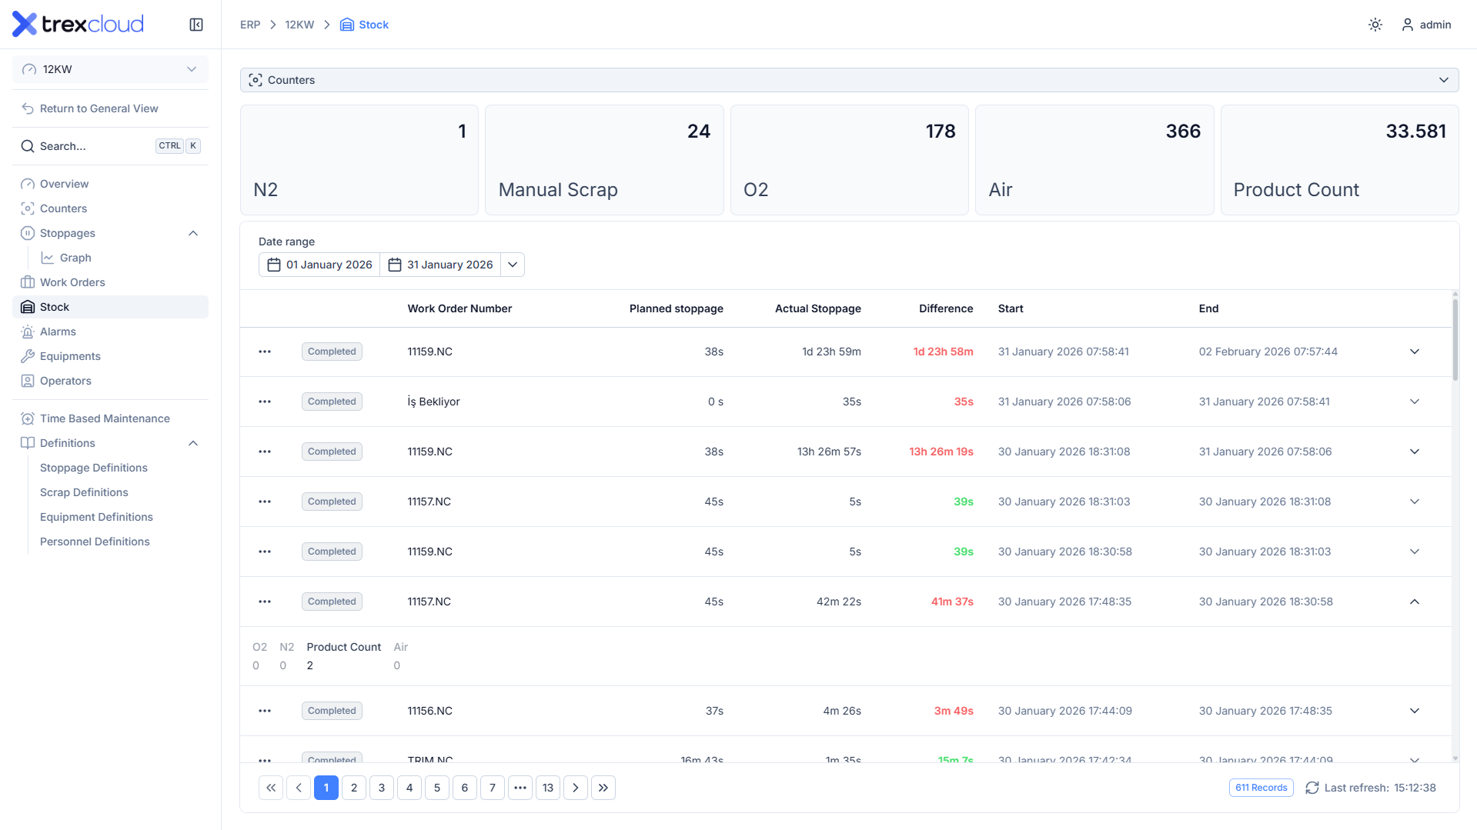Go to the first page of results
The image size is (1477, 830).
[x=271, y=788]
